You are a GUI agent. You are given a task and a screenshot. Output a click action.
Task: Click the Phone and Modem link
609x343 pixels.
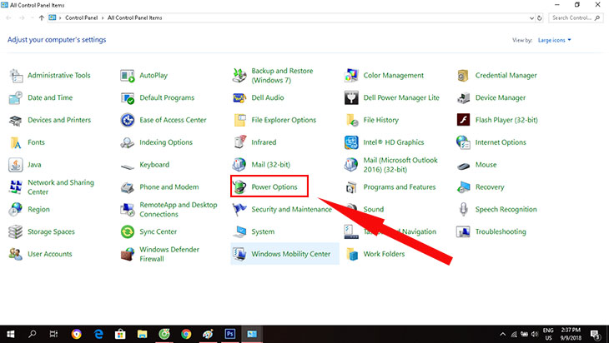coord(169,187)
